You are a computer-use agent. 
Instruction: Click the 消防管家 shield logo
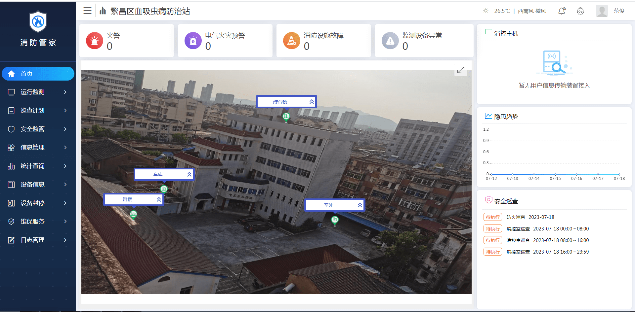pyautogui.click(x=38, y=22)
